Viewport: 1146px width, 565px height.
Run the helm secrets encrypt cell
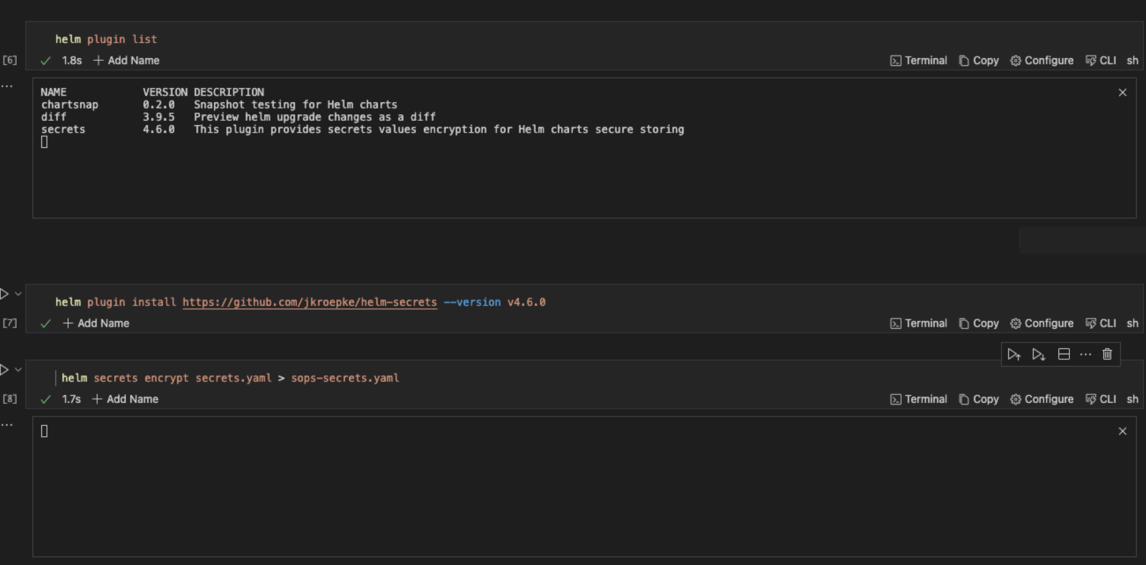5,369
